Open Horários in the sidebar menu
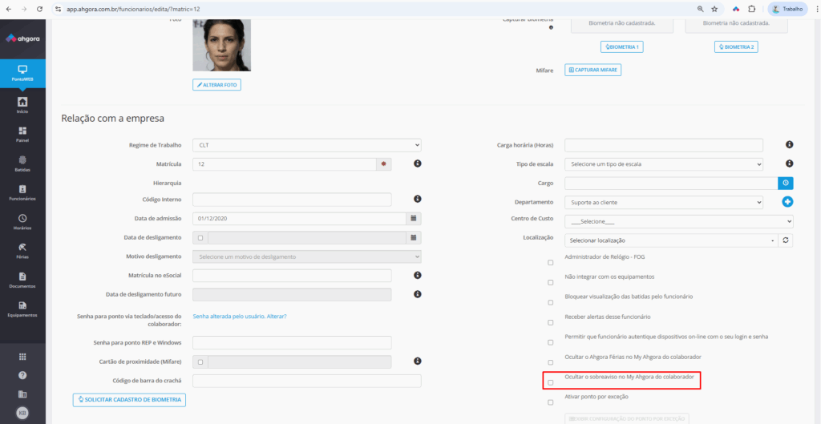Viewport: 821px width, 424px height. (22, 222)
